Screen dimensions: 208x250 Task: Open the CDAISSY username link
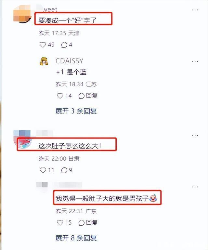(69, 61)
